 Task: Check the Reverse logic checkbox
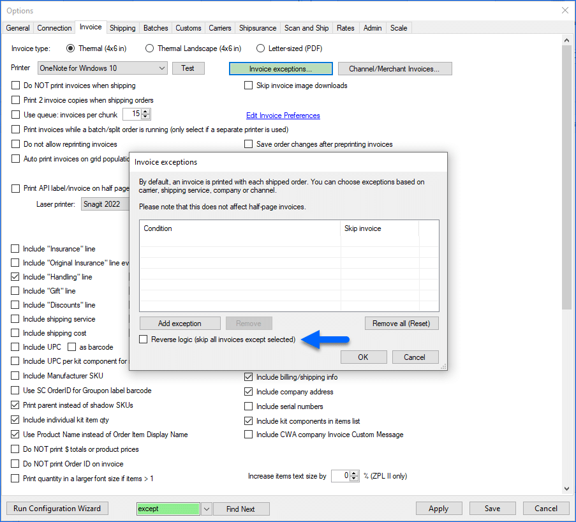(144, 339)
